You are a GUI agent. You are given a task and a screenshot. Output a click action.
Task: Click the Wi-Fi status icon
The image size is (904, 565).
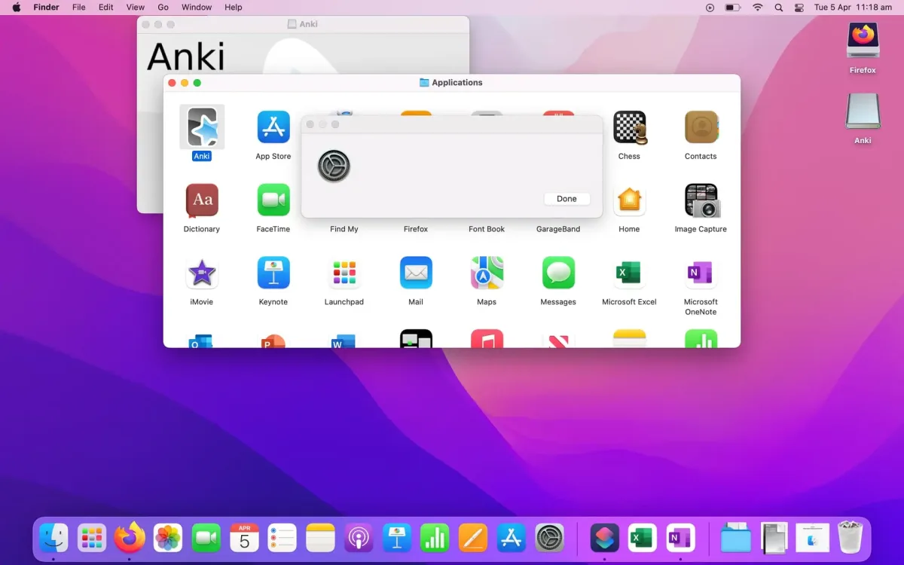click(x=757, y=8)
